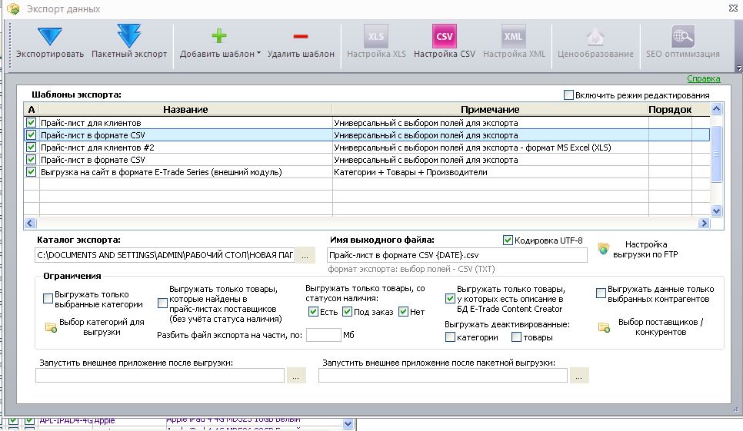Click external application after batch export field

click(442, 376)
